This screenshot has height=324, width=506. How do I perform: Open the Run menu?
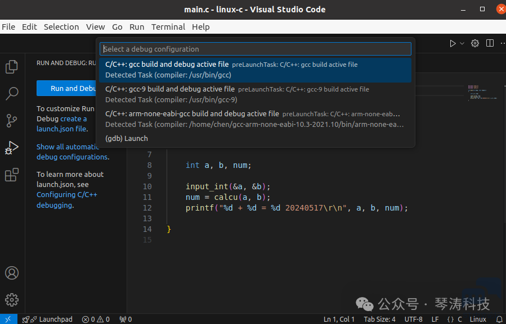pos(137,27)
